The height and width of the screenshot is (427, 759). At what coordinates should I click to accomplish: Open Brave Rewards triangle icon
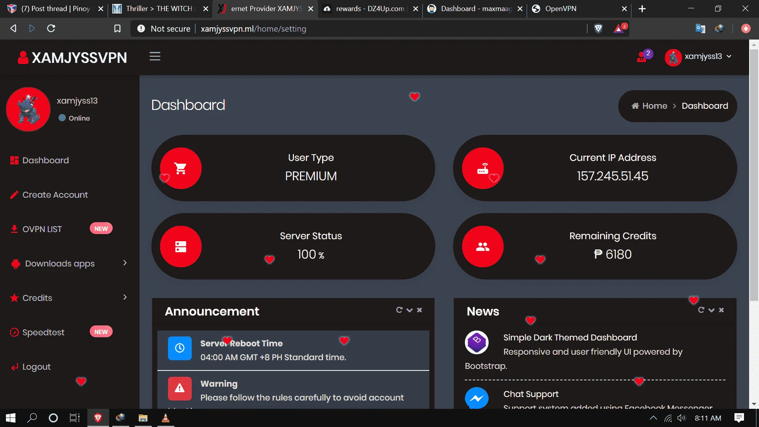[x=619, y=28]
